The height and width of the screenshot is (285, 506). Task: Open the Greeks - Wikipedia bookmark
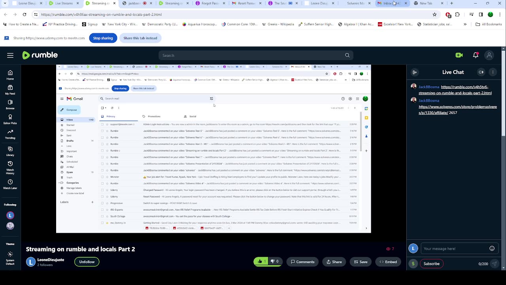click(277, 24)
